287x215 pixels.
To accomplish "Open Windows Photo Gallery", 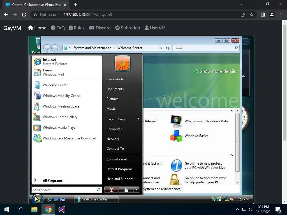I will (x=67, y=117).
